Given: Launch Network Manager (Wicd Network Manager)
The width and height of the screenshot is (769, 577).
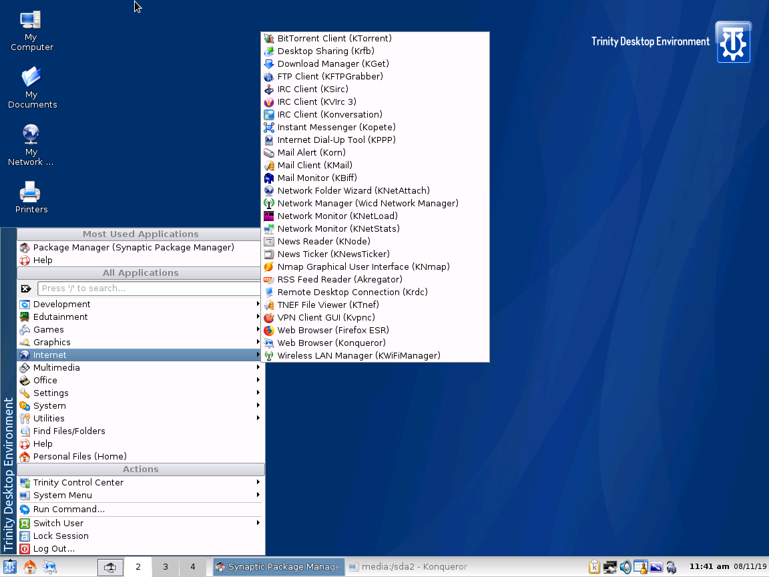Looking at the screenshot, I should [375, 203].
